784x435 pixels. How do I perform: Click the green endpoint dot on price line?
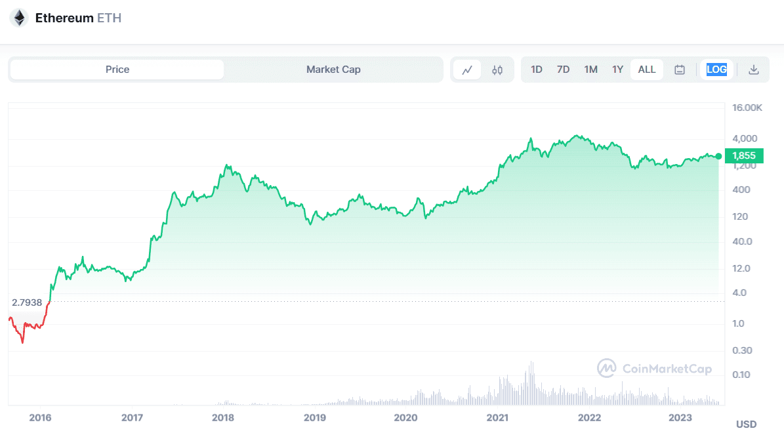point(718,157)
